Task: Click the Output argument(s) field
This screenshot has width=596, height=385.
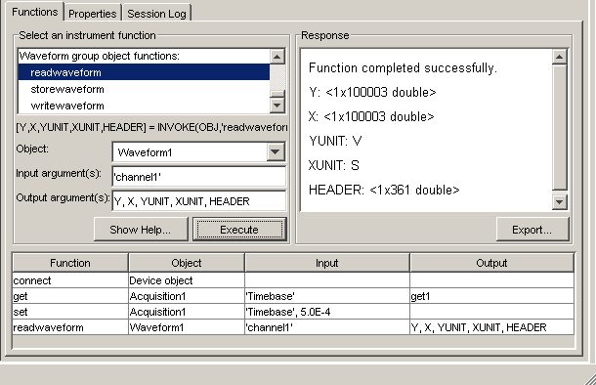Action: 198,201
